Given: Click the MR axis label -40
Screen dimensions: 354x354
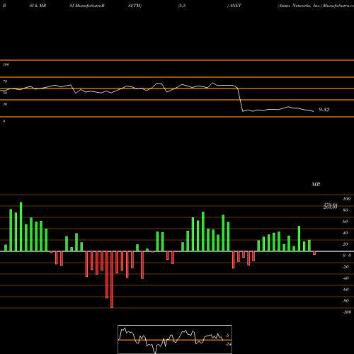Looking at the screenshot, I should tap(346, 278).
